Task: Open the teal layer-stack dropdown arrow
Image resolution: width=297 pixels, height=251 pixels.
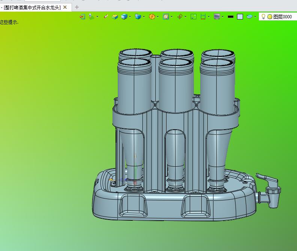Action: click(255, 16)
